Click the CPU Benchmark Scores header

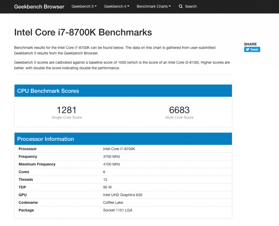[x=123, y=91]
